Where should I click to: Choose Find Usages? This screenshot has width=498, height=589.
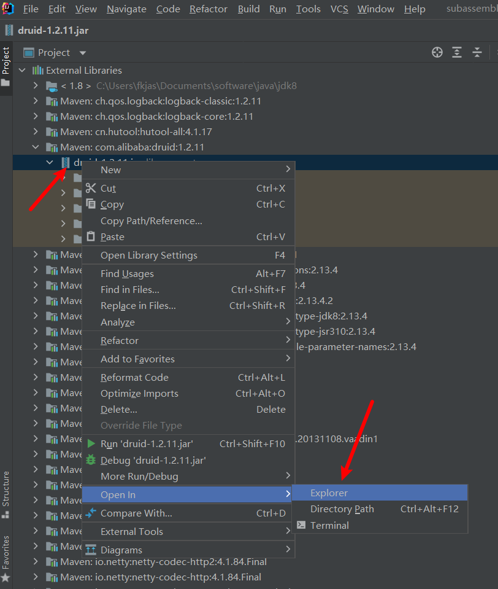click(x=188, y=274)
